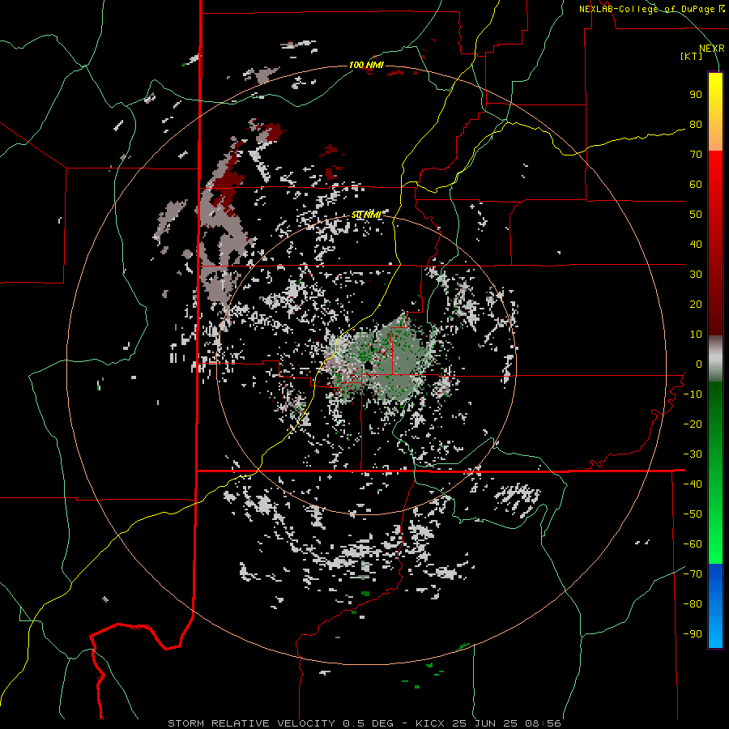
Task: Select the -50 scale label
Action: tap(693, 514)
